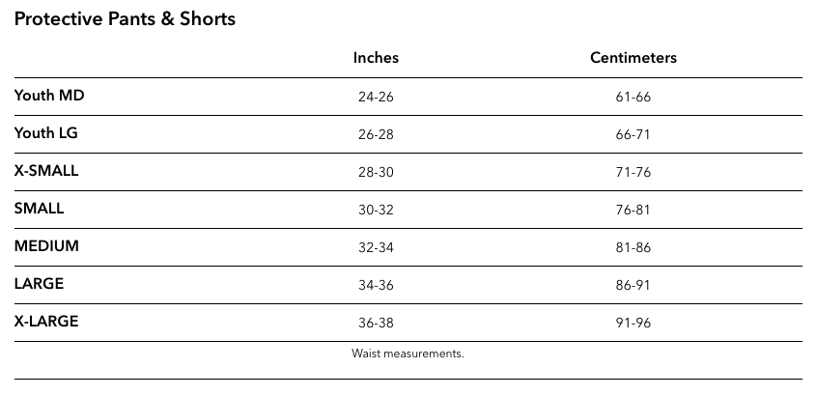This screenshot has height=396, width=816.
Task: Click the LARGE size label
Action: [39, 284]
